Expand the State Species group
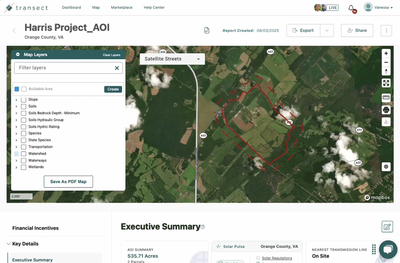The image size is (400, 263). (x=16, y=140)
